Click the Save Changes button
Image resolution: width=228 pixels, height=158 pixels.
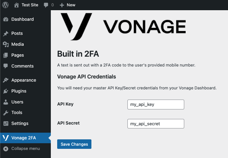coord(74,144)
